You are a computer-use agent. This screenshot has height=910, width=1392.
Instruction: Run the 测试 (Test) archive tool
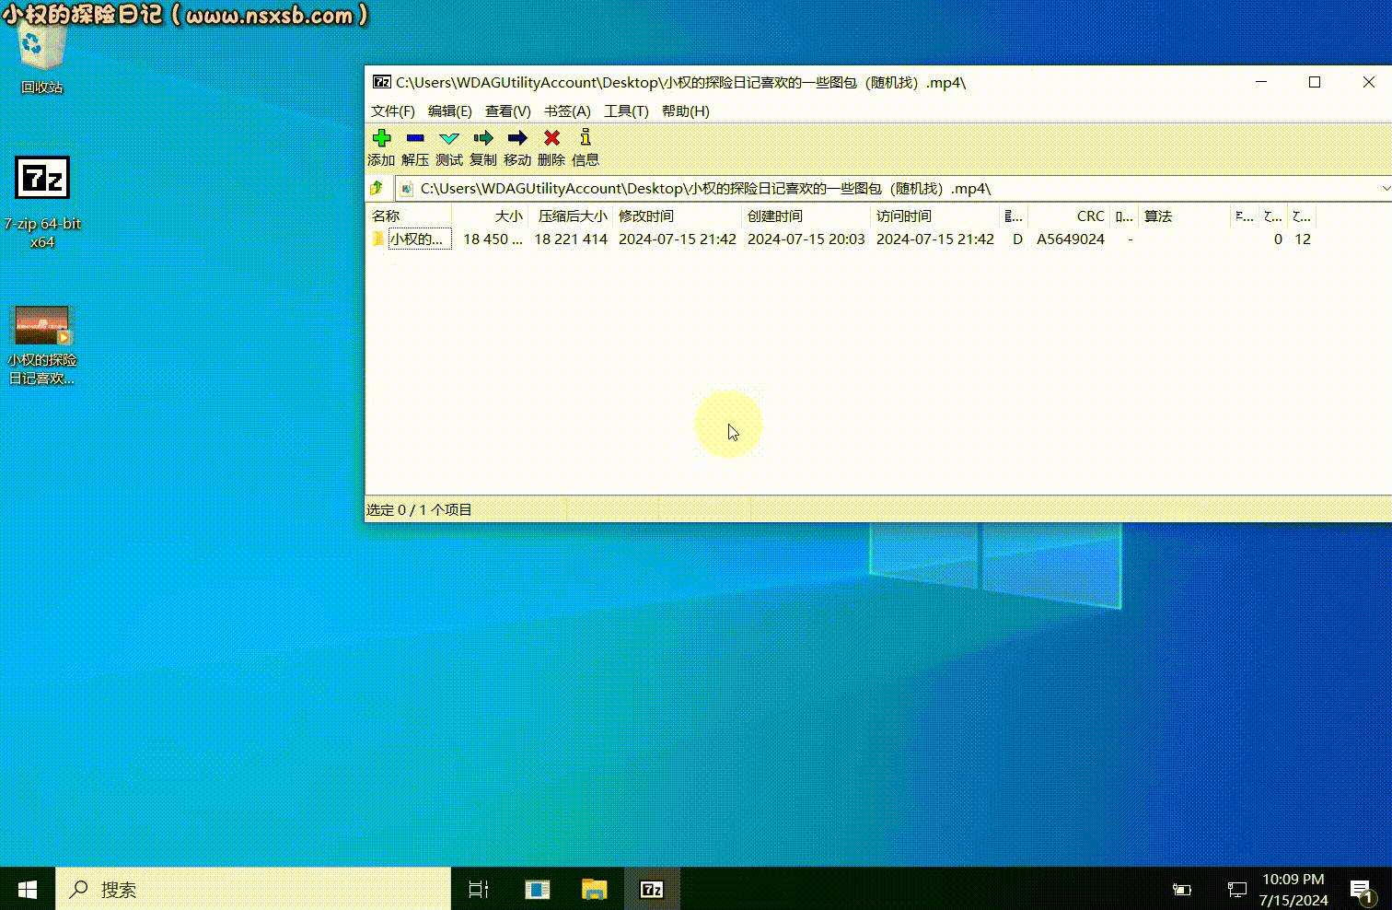[x=449, y=138]
